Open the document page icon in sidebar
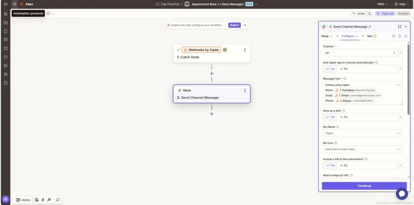This screenshot has width=414, height=205. (x=6, y=31)
